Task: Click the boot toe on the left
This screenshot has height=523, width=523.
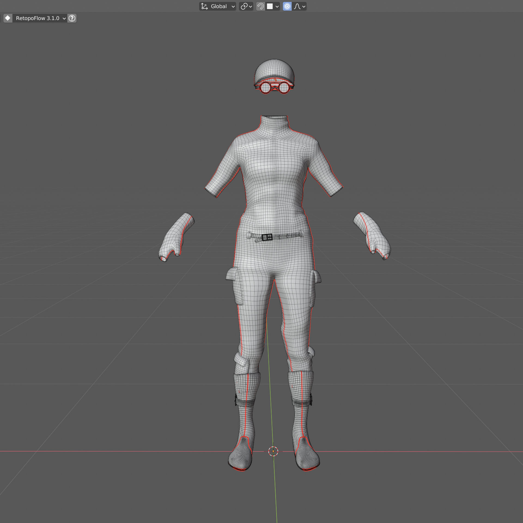Action: click(240, 462)
